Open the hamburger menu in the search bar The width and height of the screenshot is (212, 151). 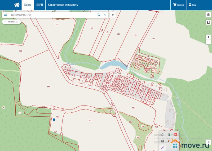click(5, 15)
